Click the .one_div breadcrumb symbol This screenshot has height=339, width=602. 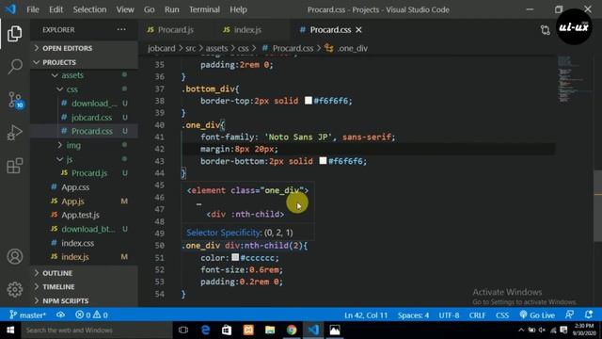click(346, 48)
